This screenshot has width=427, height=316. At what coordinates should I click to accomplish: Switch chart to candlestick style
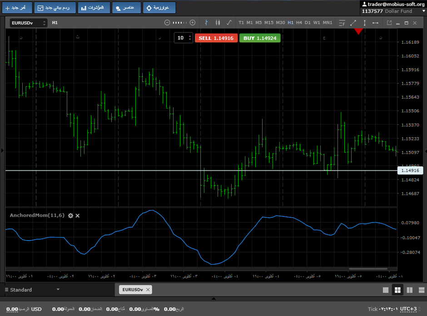click(218, 22)
